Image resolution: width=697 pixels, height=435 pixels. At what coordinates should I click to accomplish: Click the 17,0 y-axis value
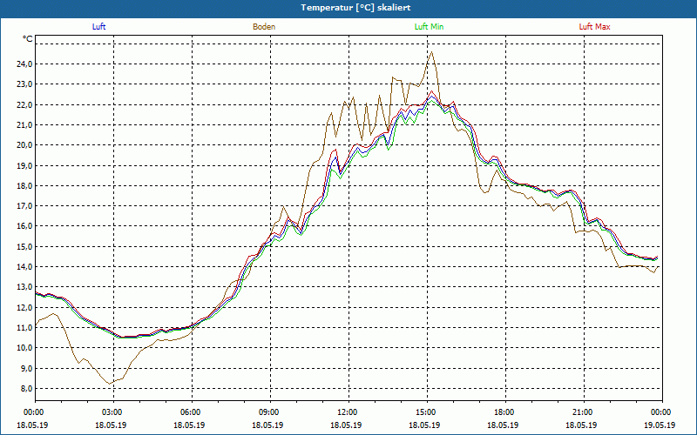coord(24,206)
